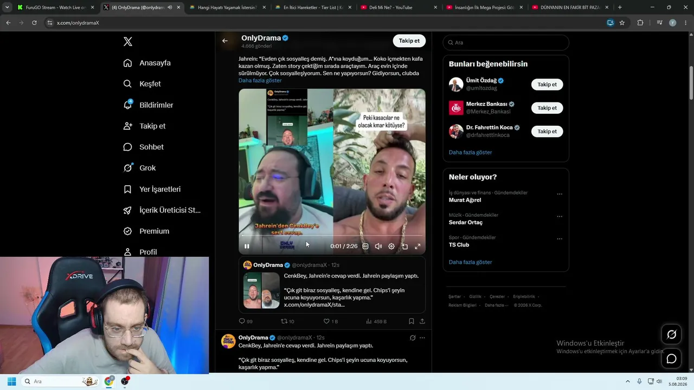Open Grok actions on the lower OnlyDrama post
Image resolution: width=694 pixels, height=390 pixels.
pos(413,338)
